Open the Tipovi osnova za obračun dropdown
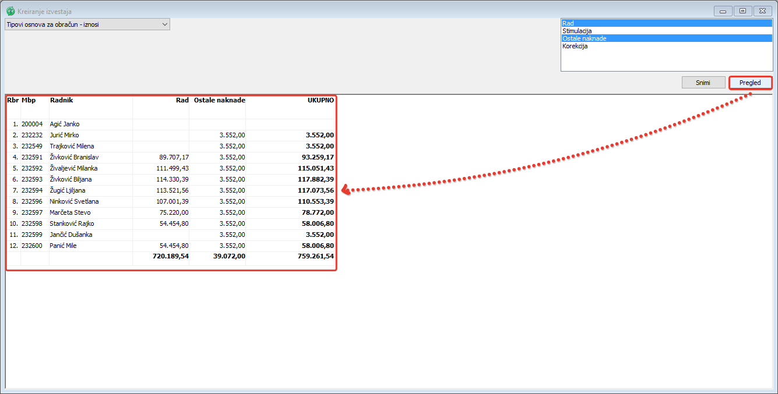The image size is (778, 394). coord(87,24)
